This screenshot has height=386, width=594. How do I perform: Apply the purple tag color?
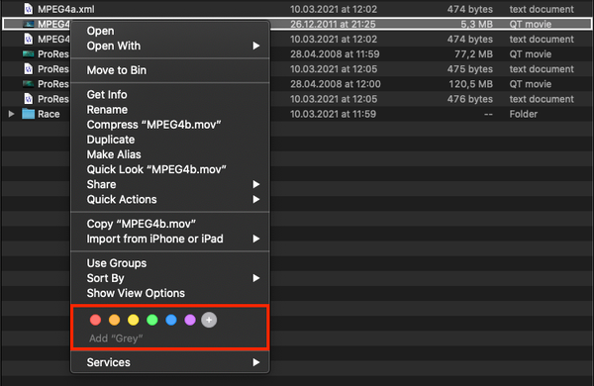[190, 320]
